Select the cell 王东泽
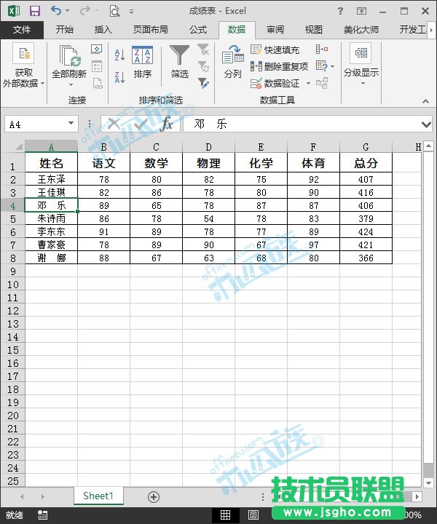 coord(51,180)
